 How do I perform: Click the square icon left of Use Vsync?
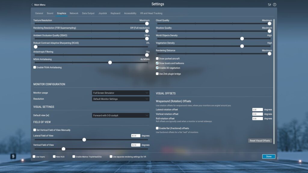pos(13,156)
